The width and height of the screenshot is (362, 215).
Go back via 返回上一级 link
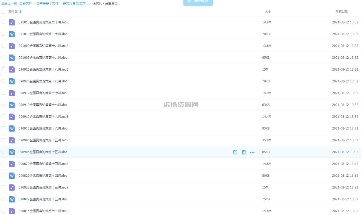9,3
